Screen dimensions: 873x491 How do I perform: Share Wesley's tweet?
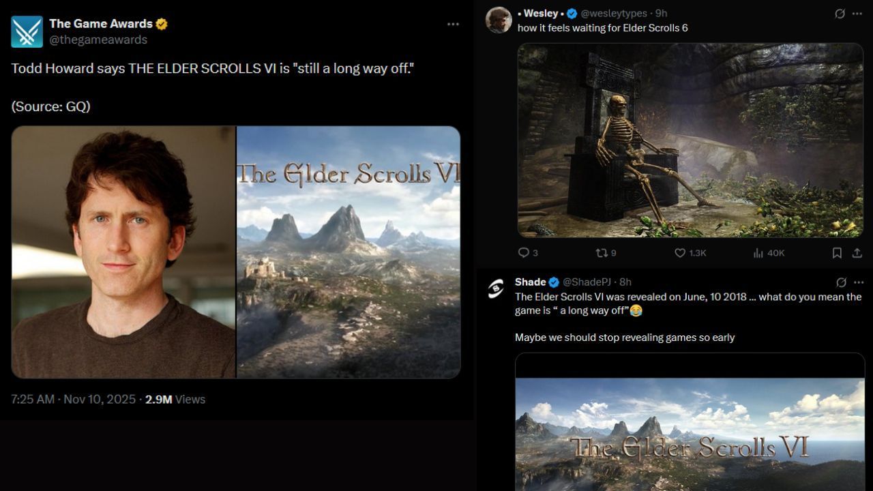[x=857, y=253]
